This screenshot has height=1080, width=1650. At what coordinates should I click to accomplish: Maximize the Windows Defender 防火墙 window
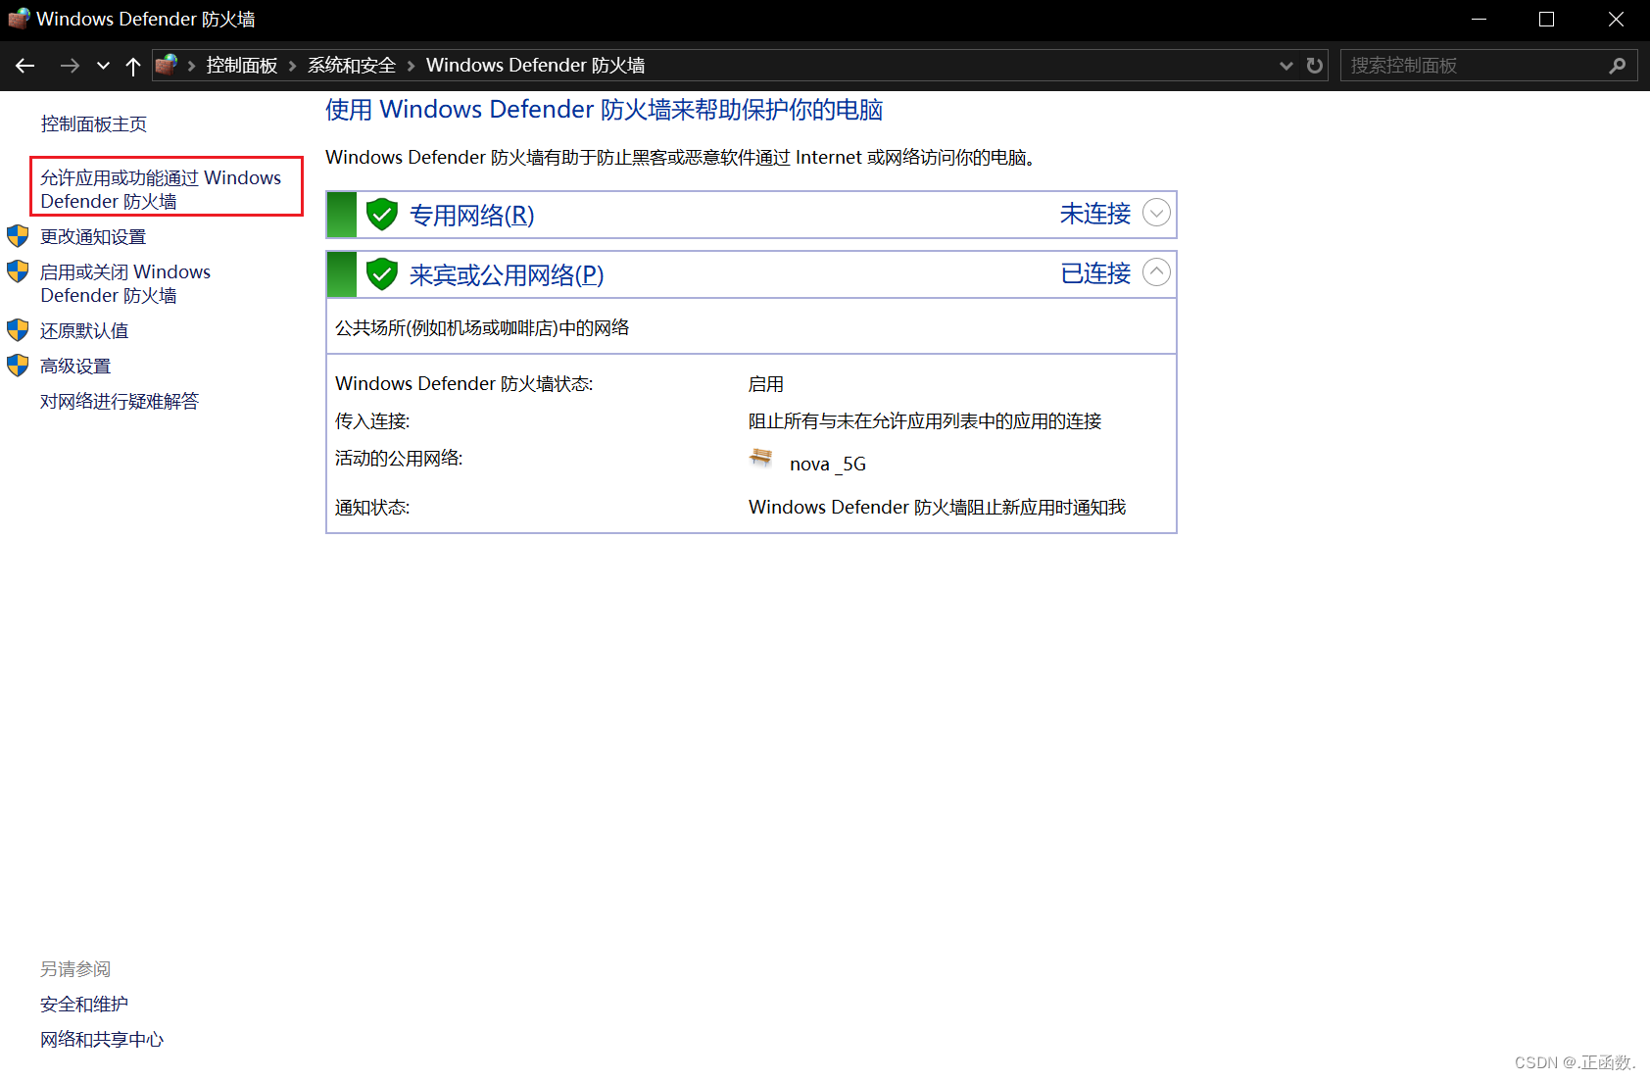click(x=1546, y=20)
